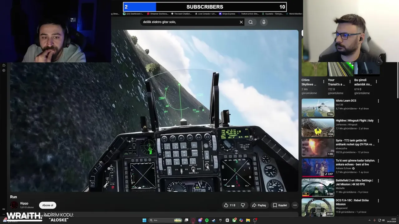Open Steam from the taskbar
Screen dimensions: 399x224
coord(214,220)
